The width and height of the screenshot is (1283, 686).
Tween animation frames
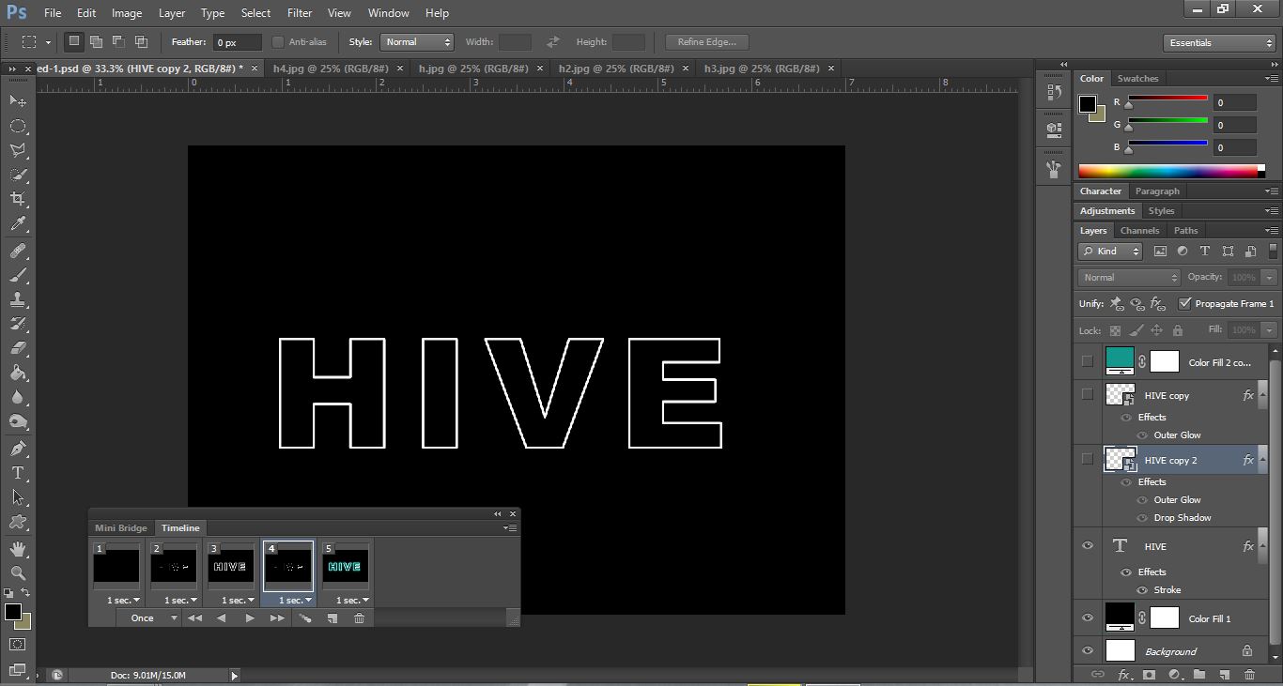coord(304,618)
